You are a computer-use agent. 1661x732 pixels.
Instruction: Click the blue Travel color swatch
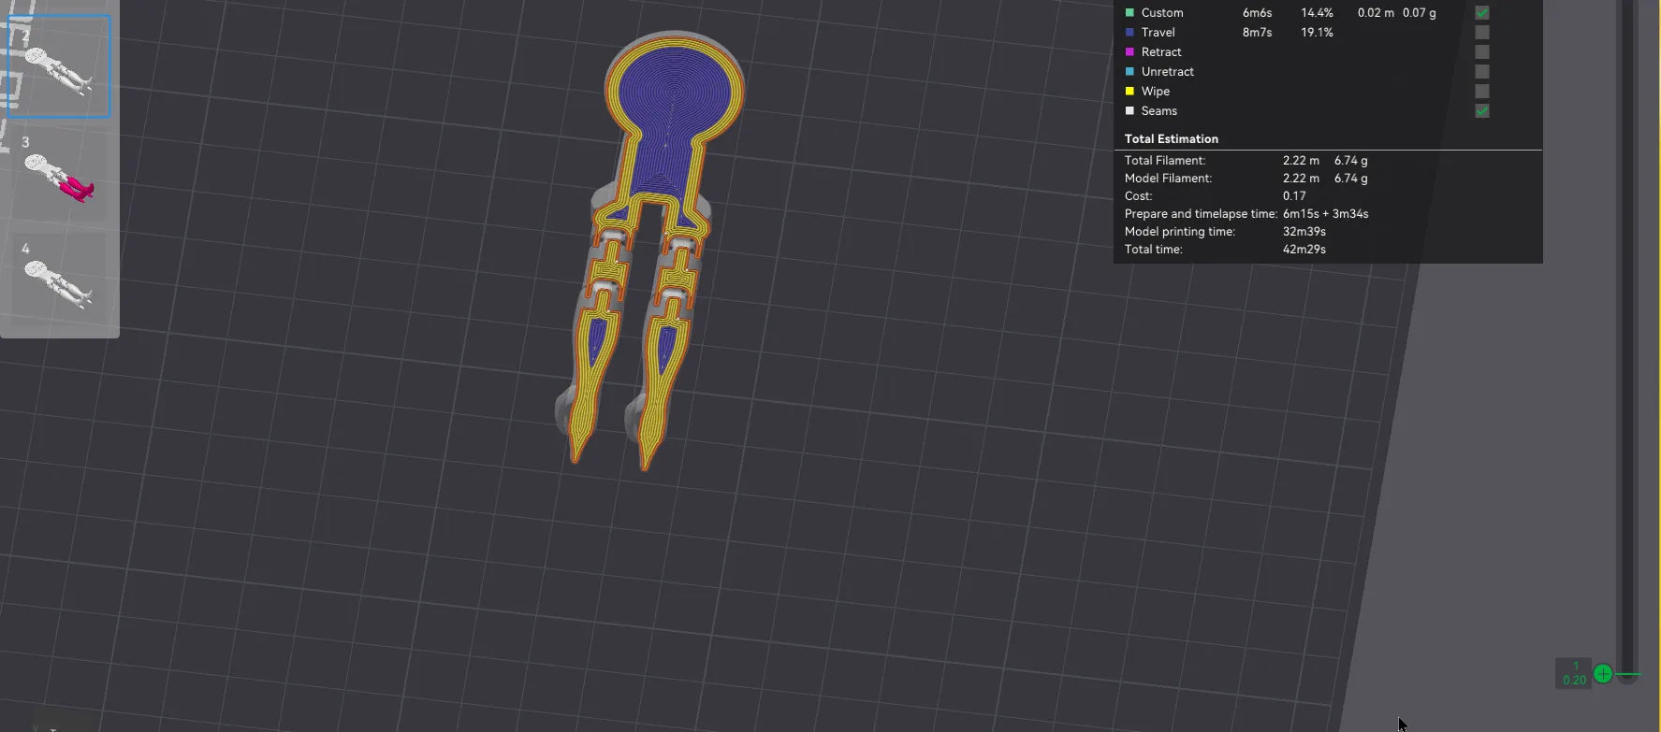tap(1129, 32)
